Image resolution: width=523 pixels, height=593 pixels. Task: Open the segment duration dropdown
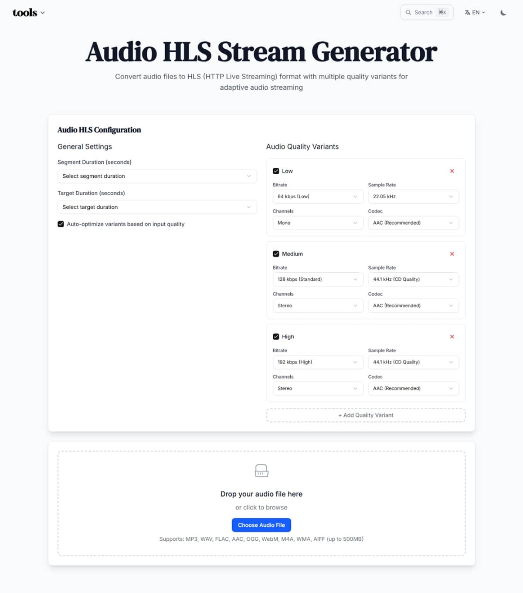pos(157,176)
